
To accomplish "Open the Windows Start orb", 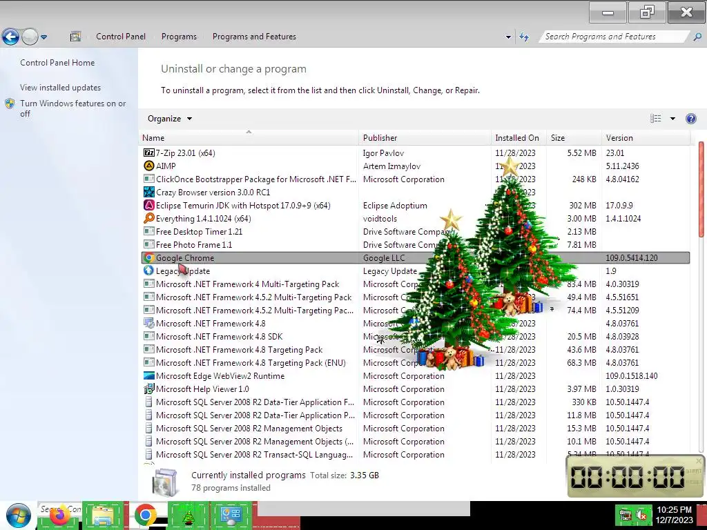I will click(x=19, y=516).
